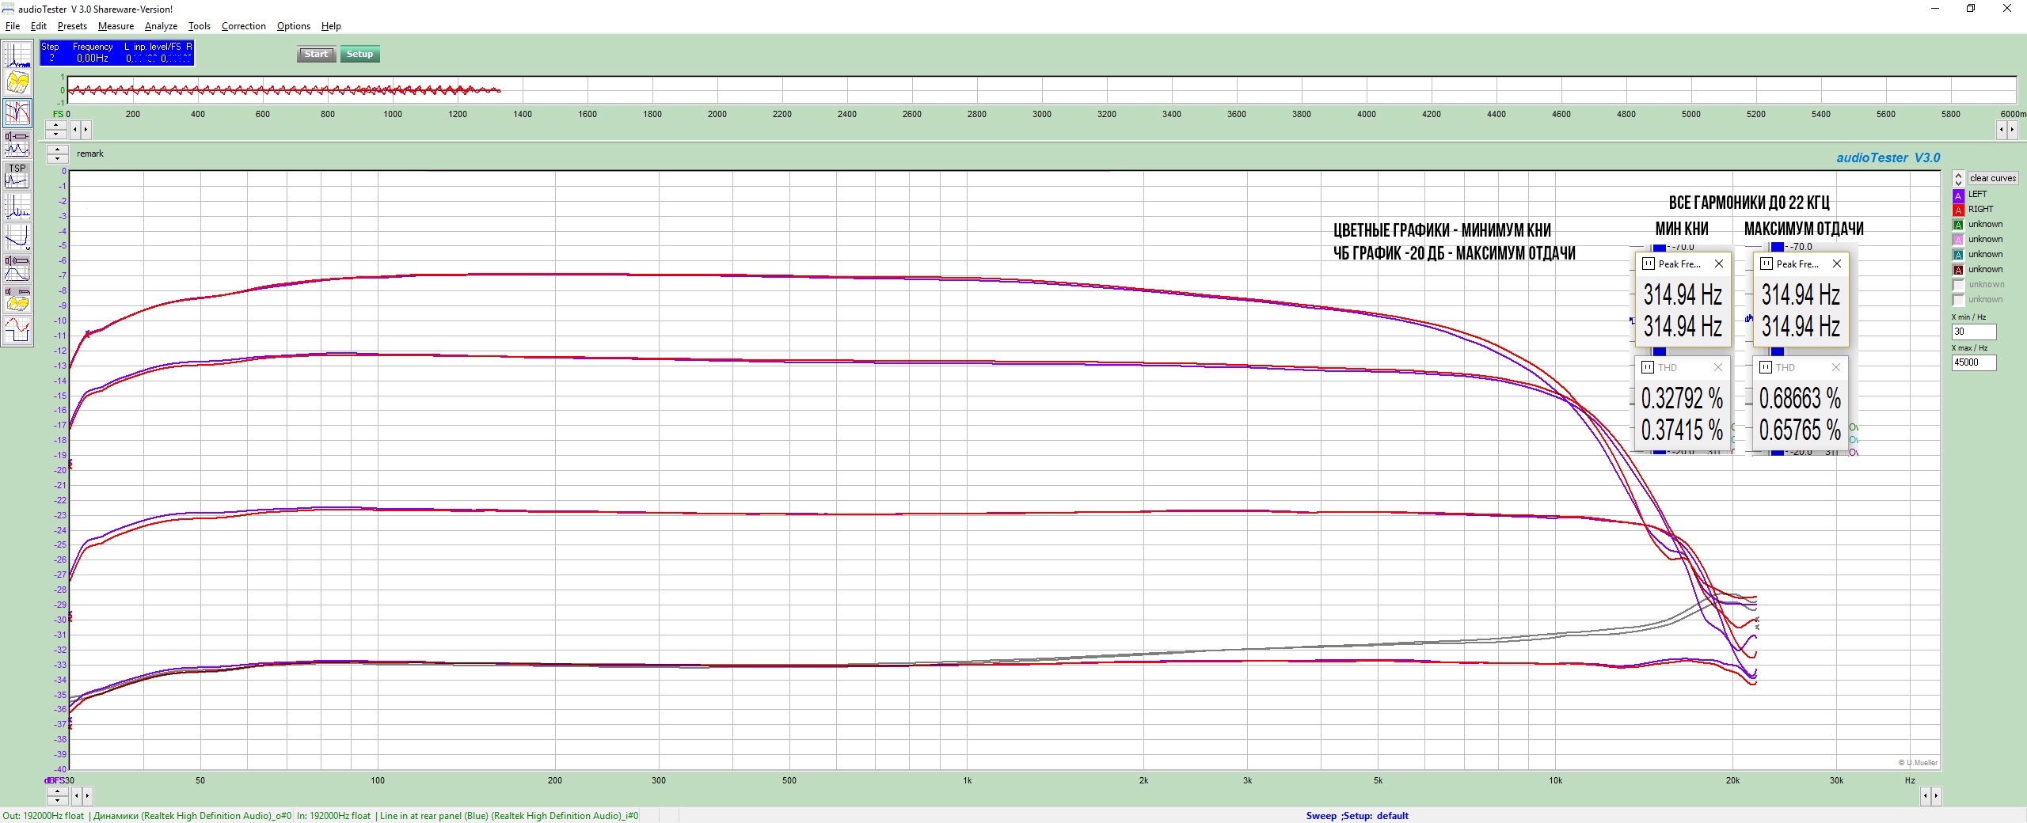Click the clear curves button
The image size is (2027, 823).
1992,179
